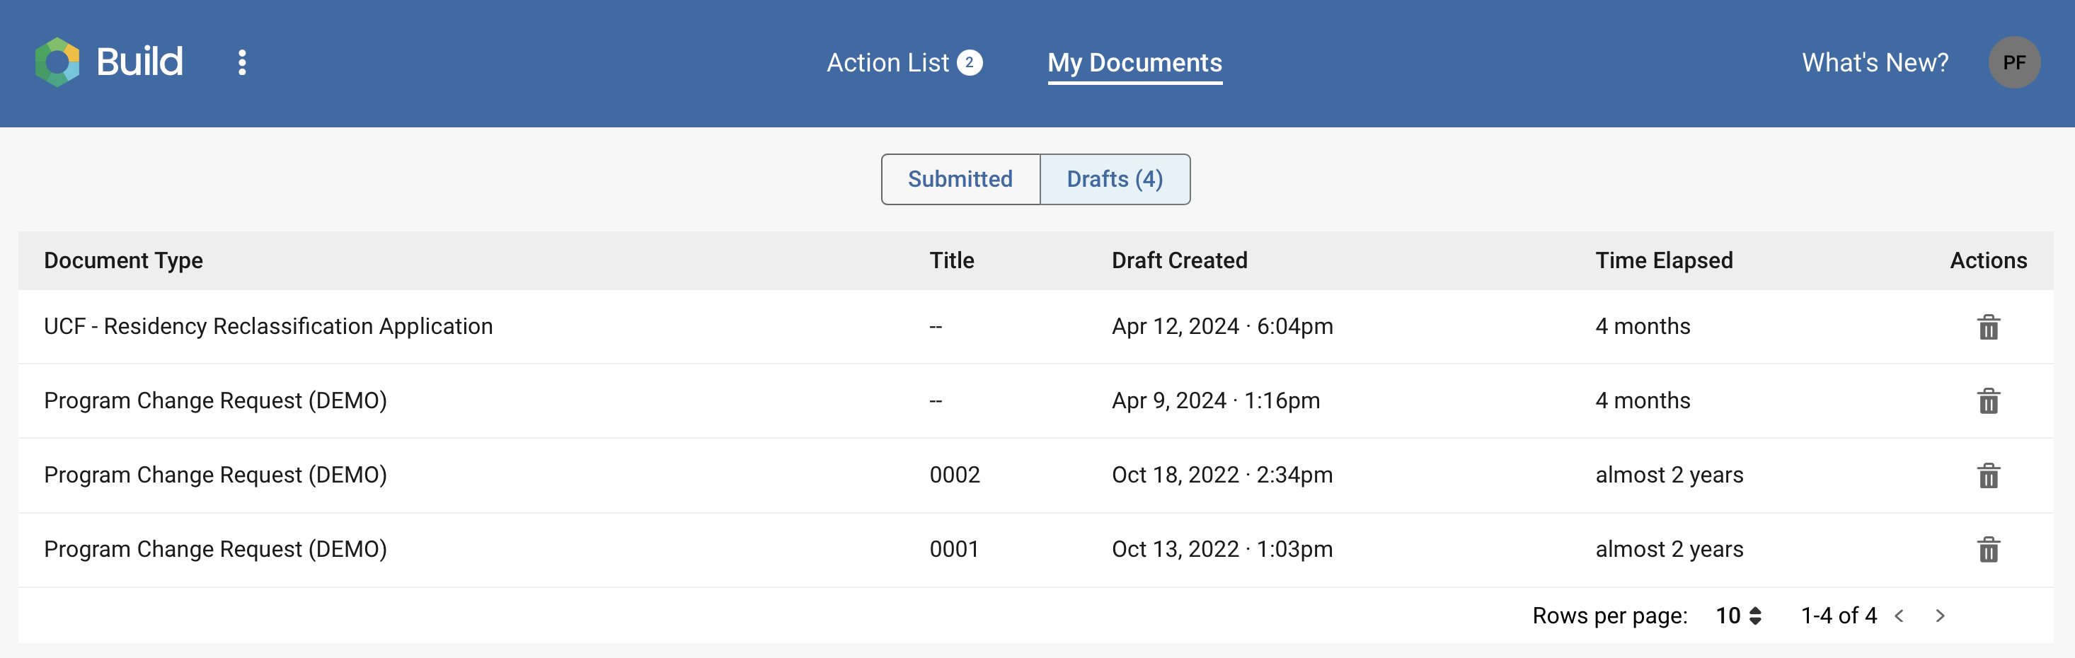Go to next page with right arrow
This screenshot has width=2075, height=658.
click(x=1941, y=615)
